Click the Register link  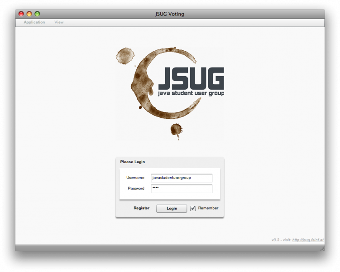coord(141,208)
